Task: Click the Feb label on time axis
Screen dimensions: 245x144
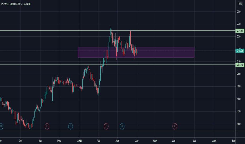Action: coord(98,141)
